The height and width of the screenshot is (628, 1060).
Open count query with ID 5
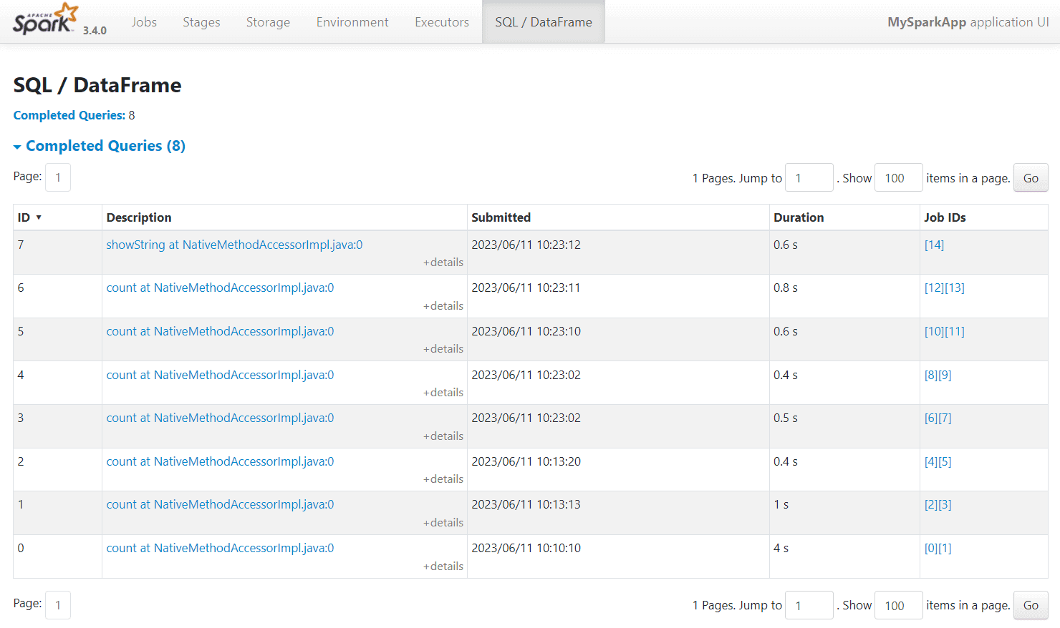tap(220, 331)
